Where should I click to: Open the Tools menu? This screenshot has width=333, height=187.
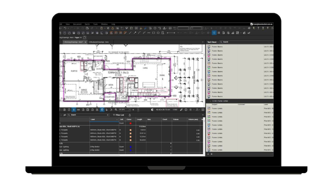point(95,24)
